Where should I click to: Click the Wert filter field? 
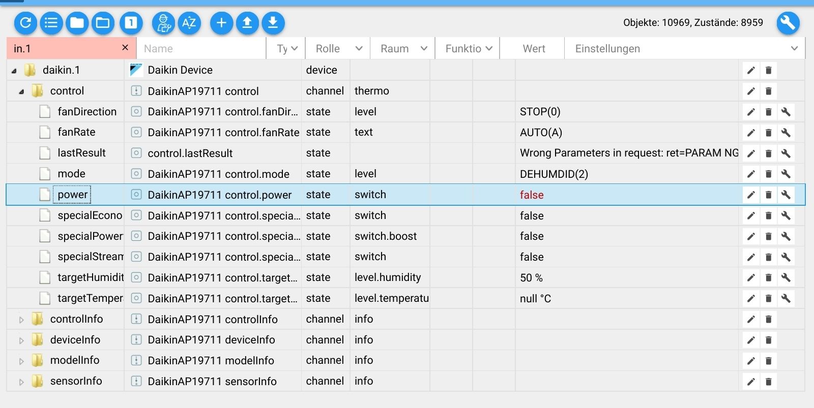click(533, 48)
